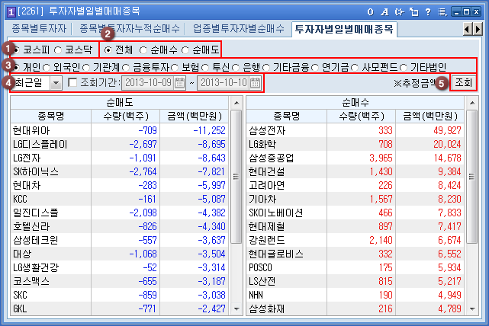Click the font 'A' icon in title bar
The image size is (489, 326).
coord(384,11)
